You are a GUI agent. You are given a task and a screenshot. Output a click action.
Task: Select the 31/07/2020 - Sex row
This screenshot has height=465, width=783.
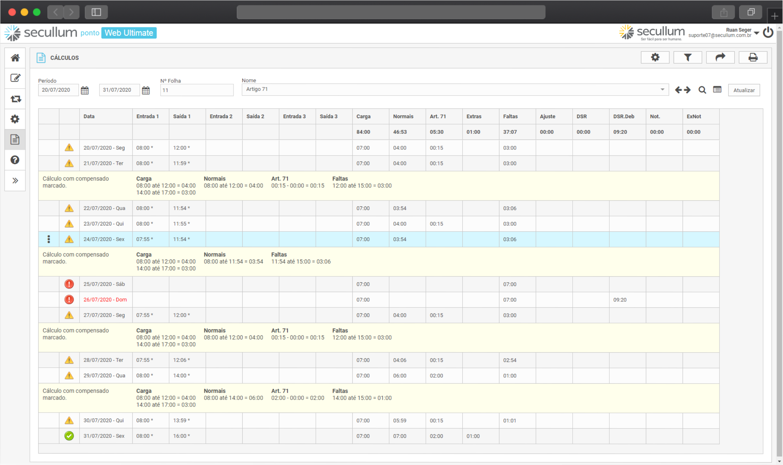pyautogui.click(x=104, y=436)
